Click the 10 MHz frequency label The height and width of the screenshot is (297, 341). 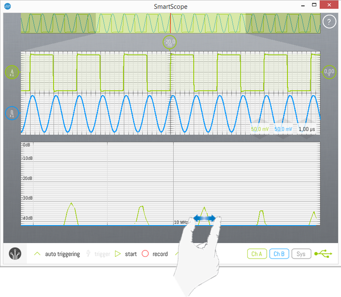(180, 222)
